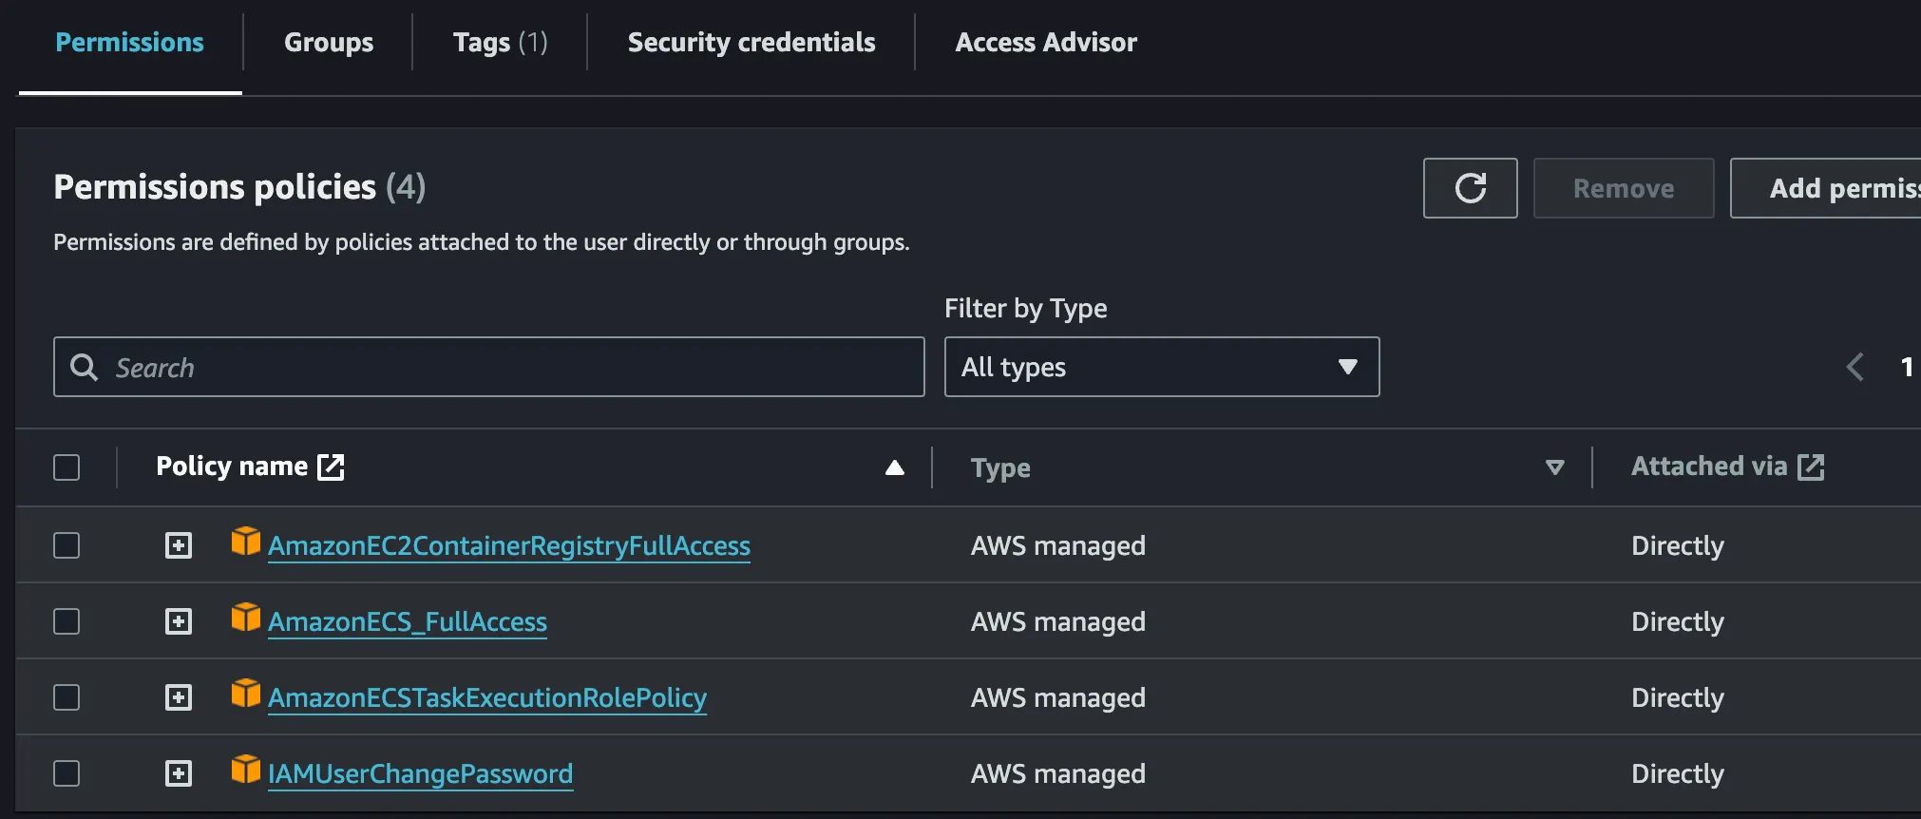This screenshot has height=819, width=1921.
Task: Check the AmazonEC2ContainerRegistryFullAccess row checkbox
Action: click(x=67, y=545)
